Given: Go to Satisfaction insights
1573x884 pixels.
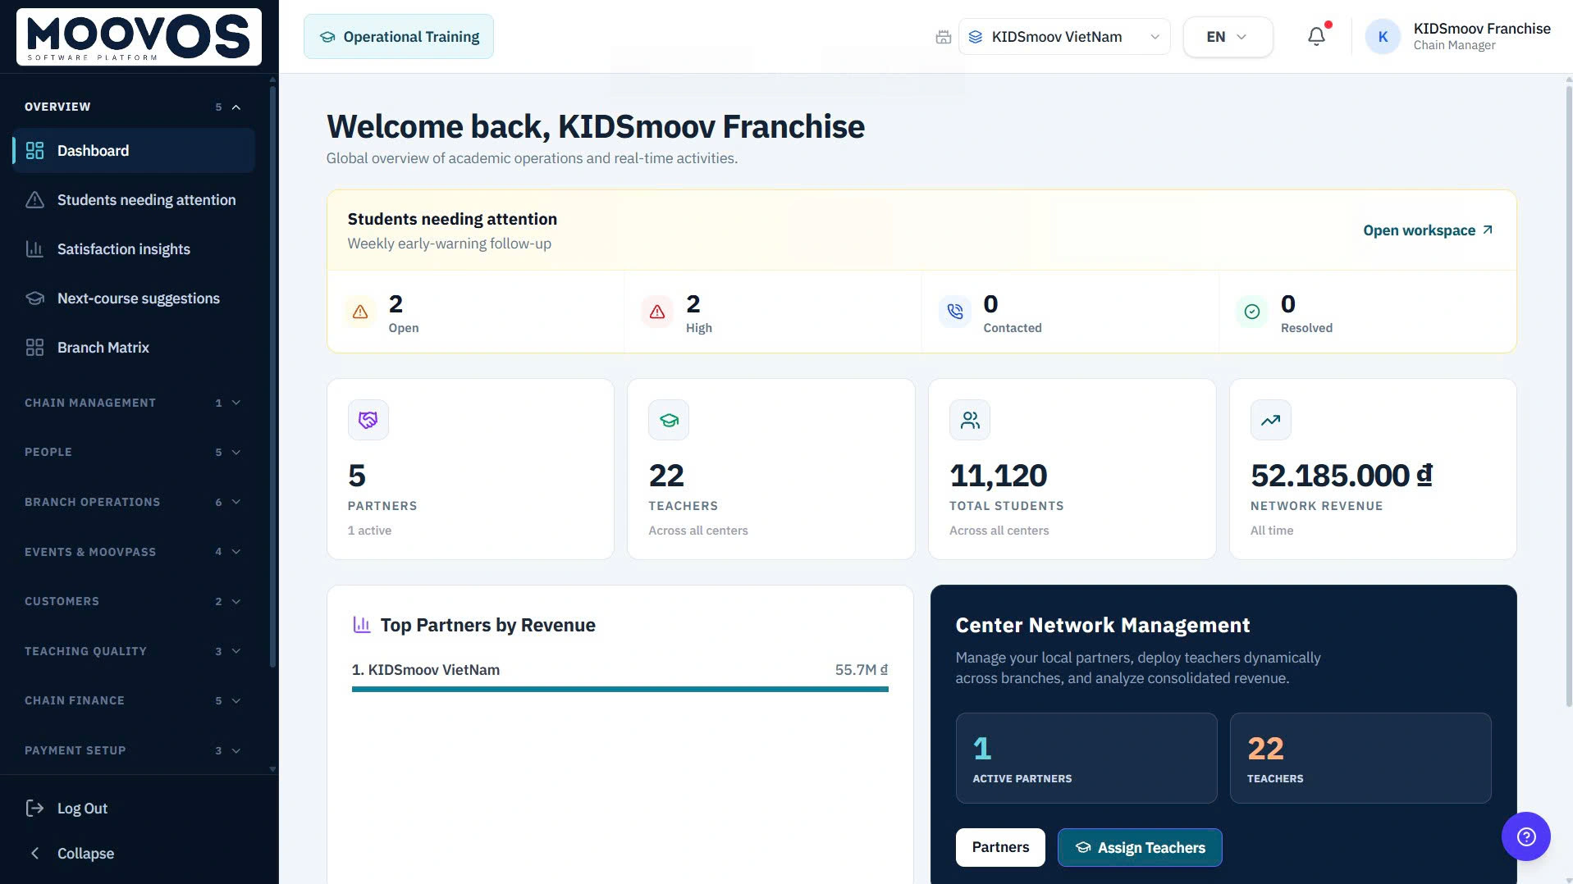Looking at the screenshot, I should coord(134,248).
